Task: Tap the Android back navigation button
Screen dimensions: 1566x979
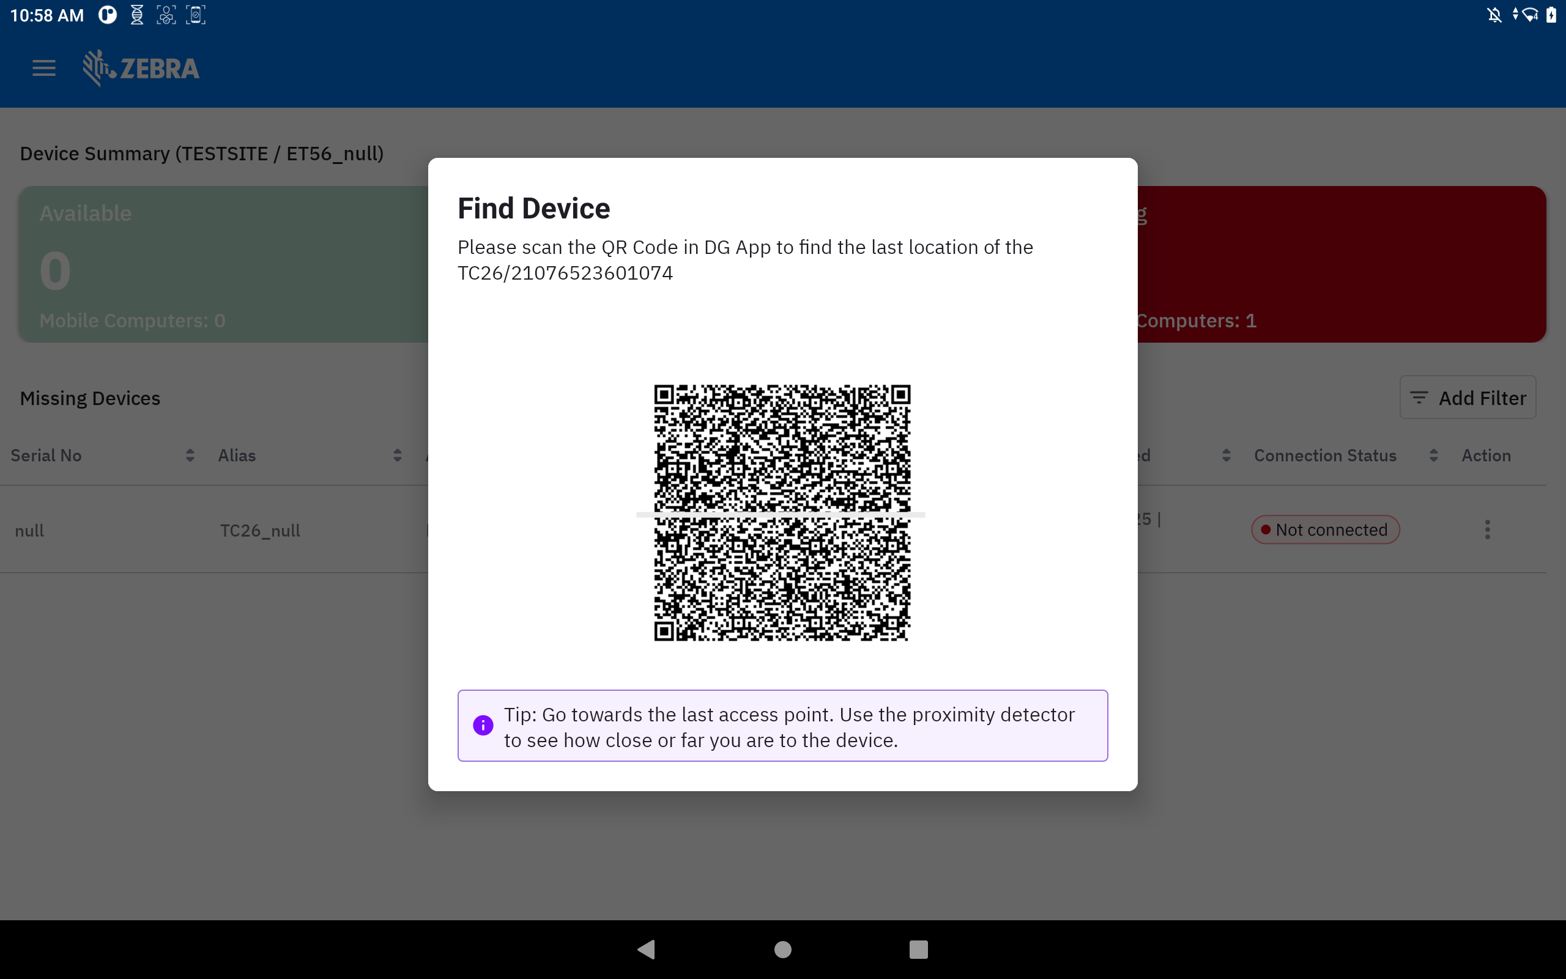Action: pyautogui.click(x=647, y=949)
